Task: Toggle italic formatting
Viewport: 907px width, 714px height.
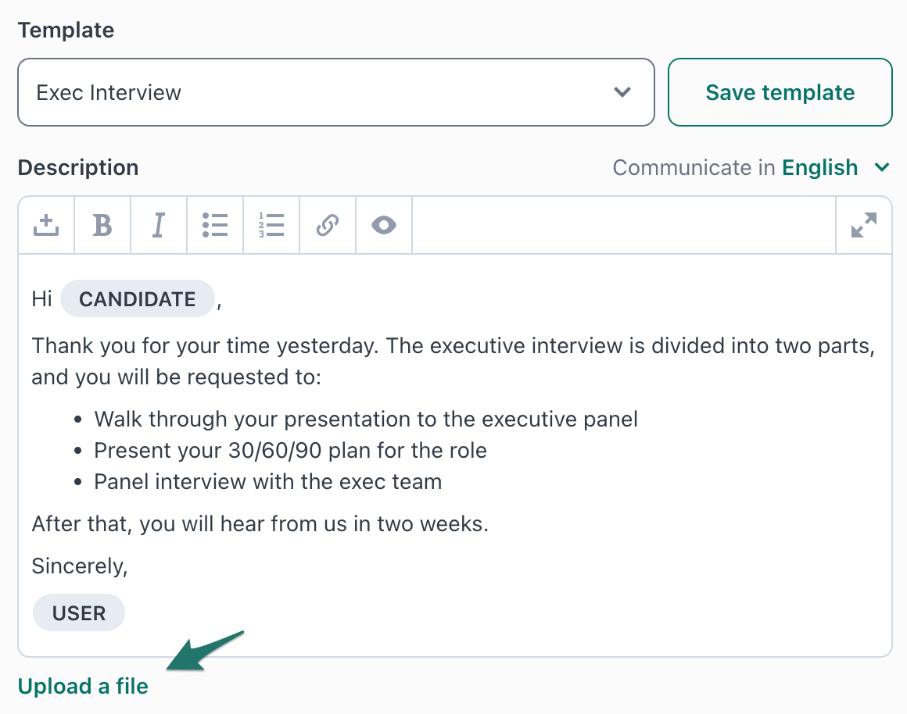Action: click(x=159, y=225)
